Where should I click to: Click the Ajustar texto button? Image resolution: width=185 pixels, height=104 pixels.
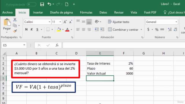[119, 22]
